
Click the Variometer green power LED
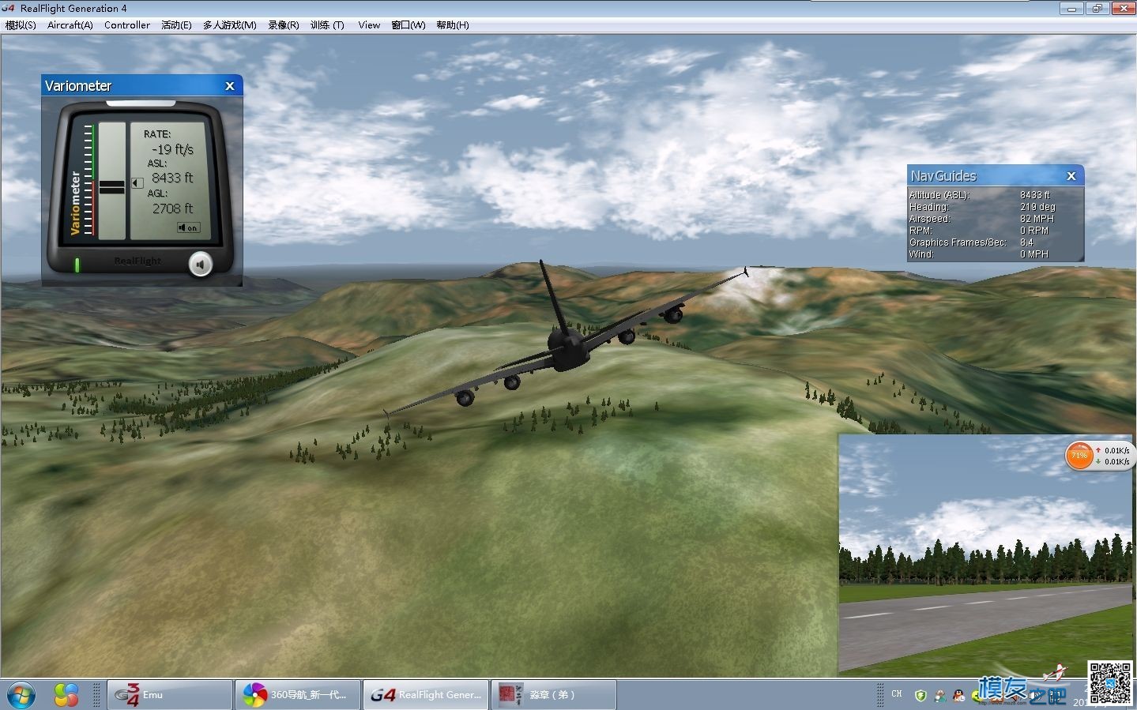pyautogui.click(x=77, y=265)
